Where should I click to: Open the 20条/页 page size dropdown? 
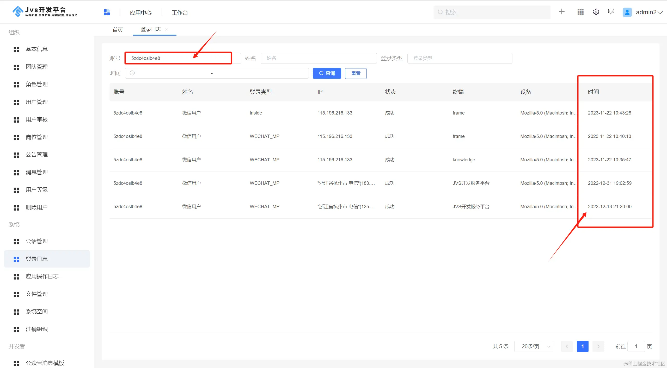tap(534, 346)
